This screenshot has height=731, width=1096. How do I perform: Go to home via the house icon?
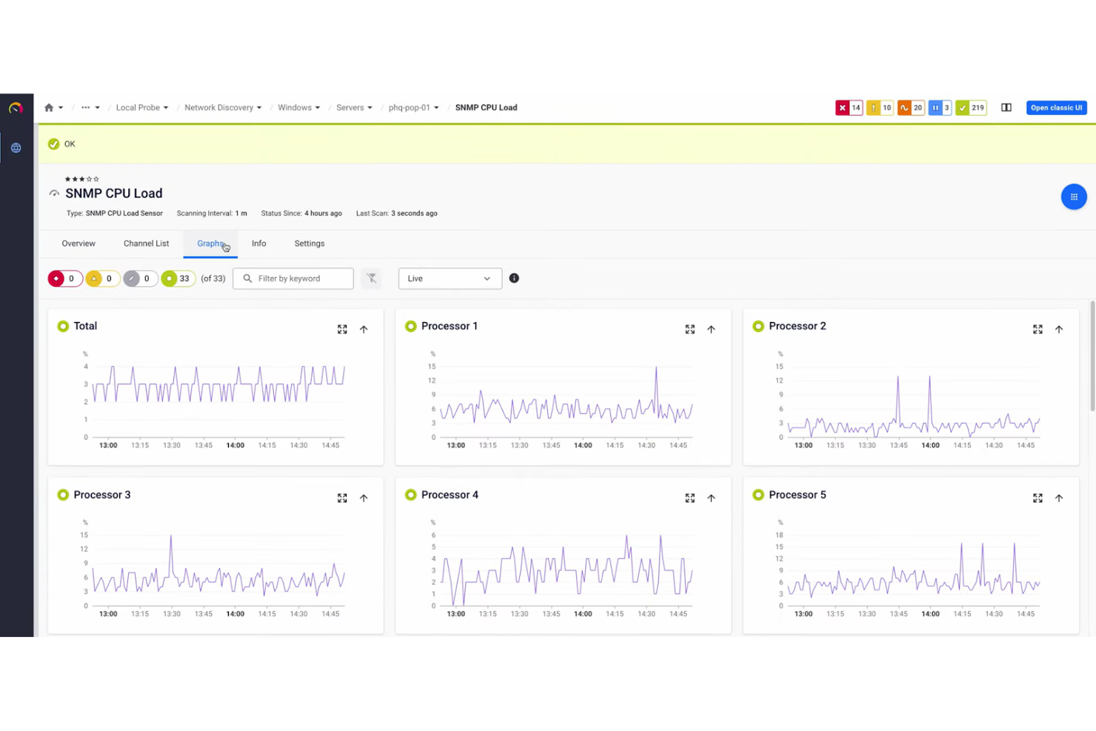tap(49, 107)
